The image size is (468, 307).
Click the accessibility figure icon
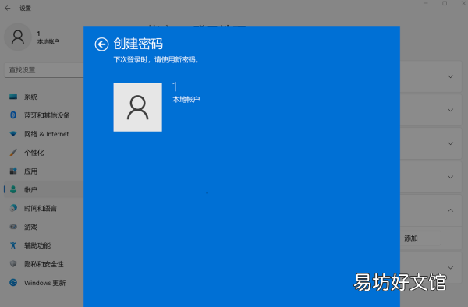(x=13, y=245)
